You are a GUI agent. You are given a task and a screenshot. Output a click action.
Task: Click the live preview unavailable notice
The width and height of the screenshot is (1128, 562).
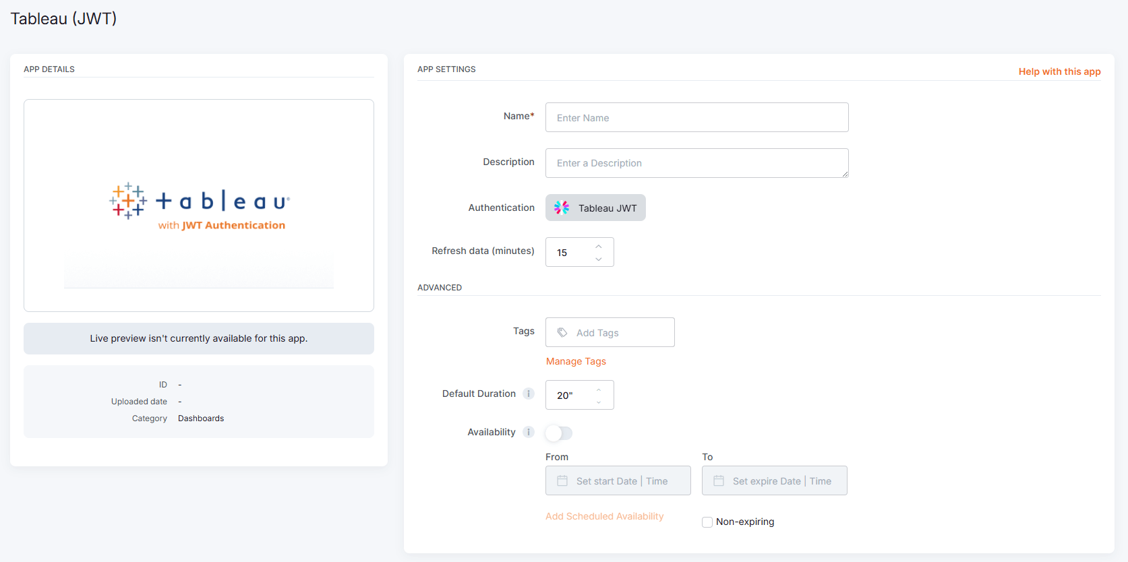(199, 338)
